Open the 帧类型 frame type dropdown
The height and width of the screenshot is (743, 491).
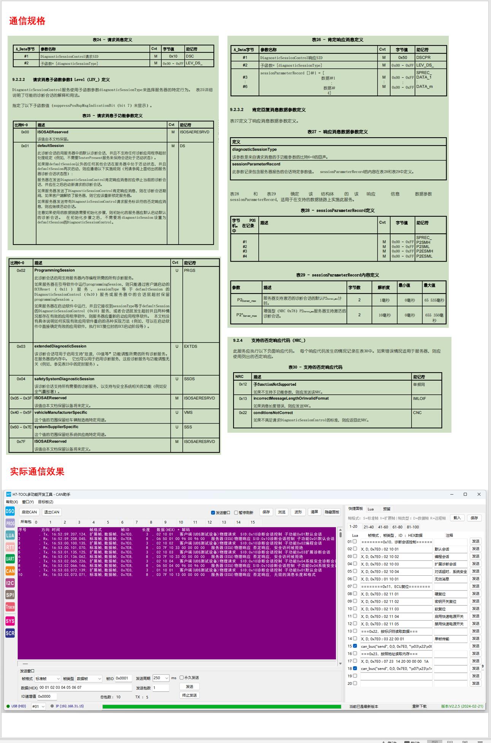tap(89, 678)
